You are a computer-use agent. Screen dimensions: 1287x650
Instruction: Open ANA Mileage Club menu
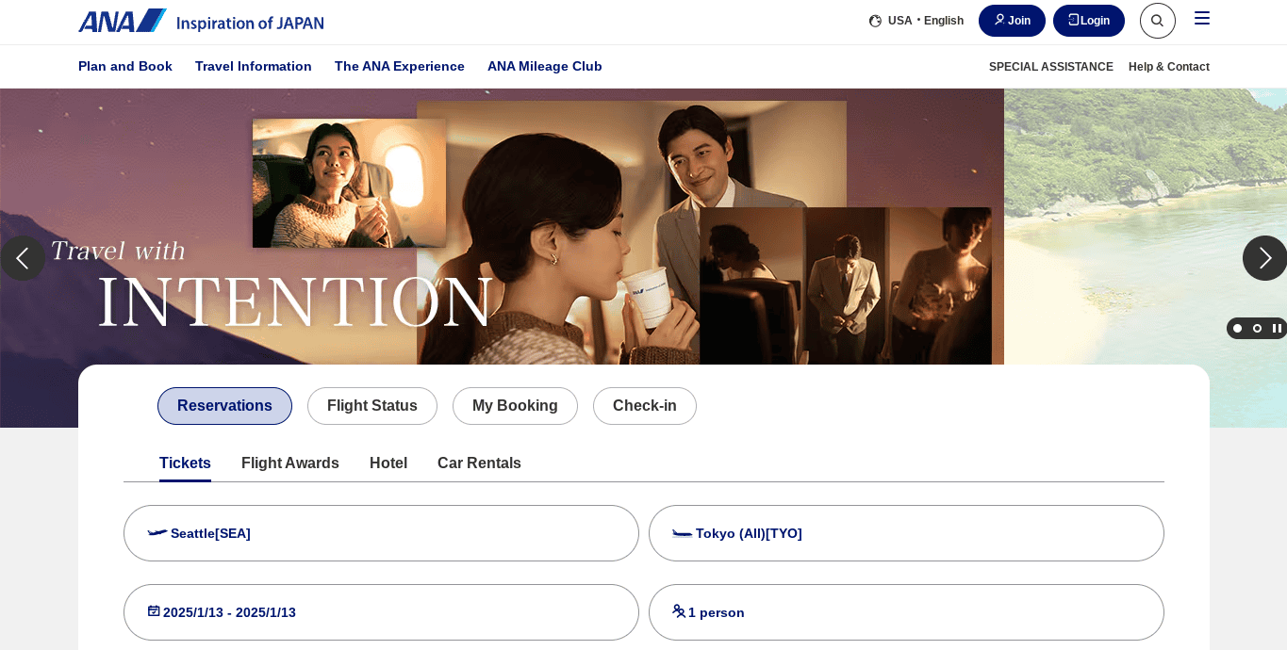tap(545, 66)
